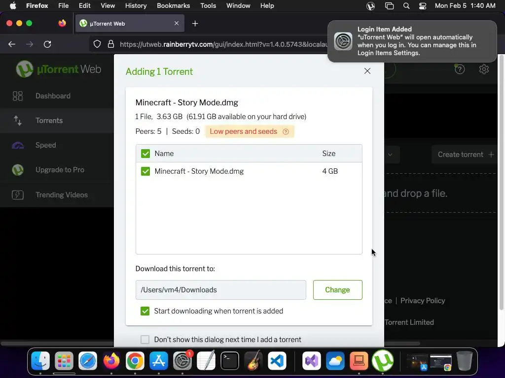Toggle the Name select-all checkbox

click(145, 154)
